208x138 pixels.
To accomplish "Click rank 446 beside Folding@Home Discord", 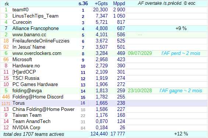I will [x=6, y=97].
